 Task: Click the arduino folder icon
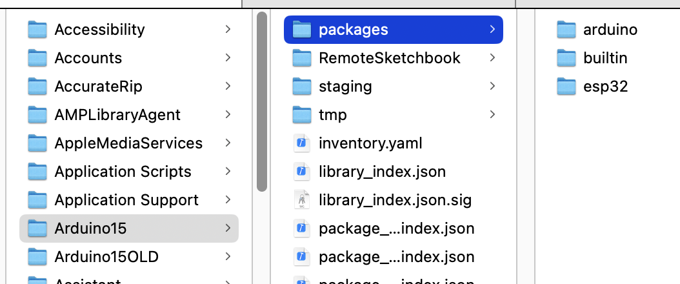pyautogui.click(x=566, y=30)
